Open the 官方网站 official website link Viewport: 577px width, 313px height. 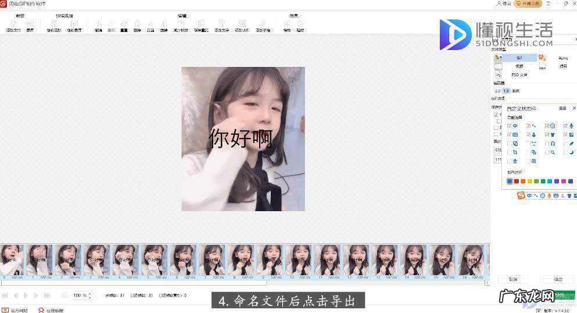point(15,311)
